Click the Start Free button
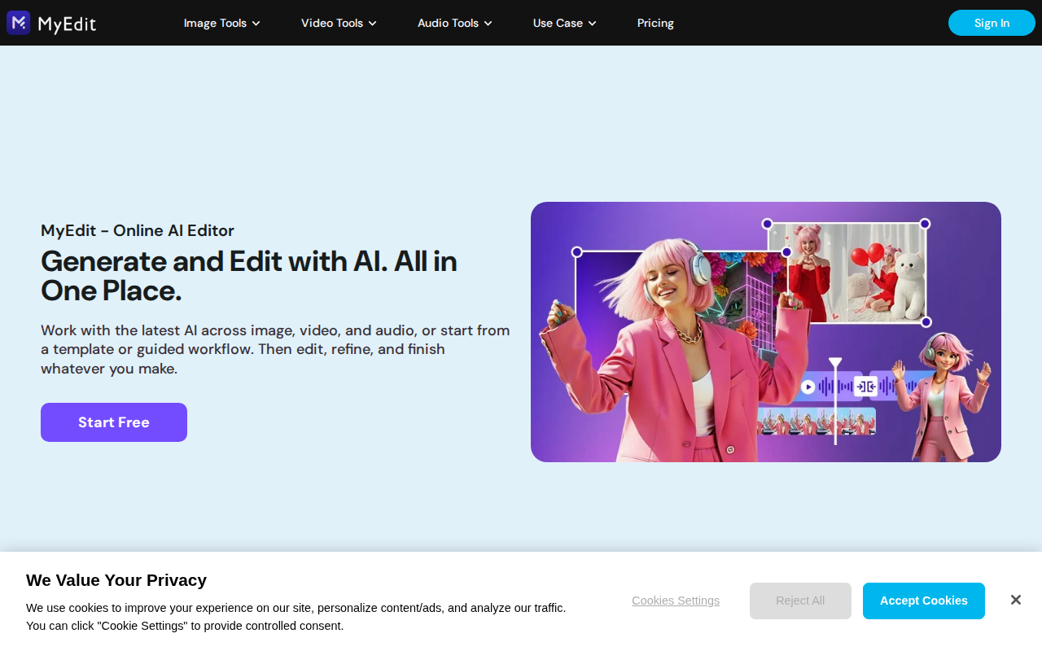This screenshot has width=1042, height=651. (114, 422)
